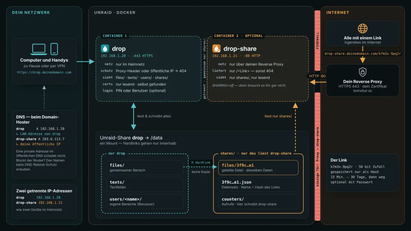Click the row 'sieht nur shares/, nur lesend'
Viewport: 411px width, 231px height.
[243, 78]
